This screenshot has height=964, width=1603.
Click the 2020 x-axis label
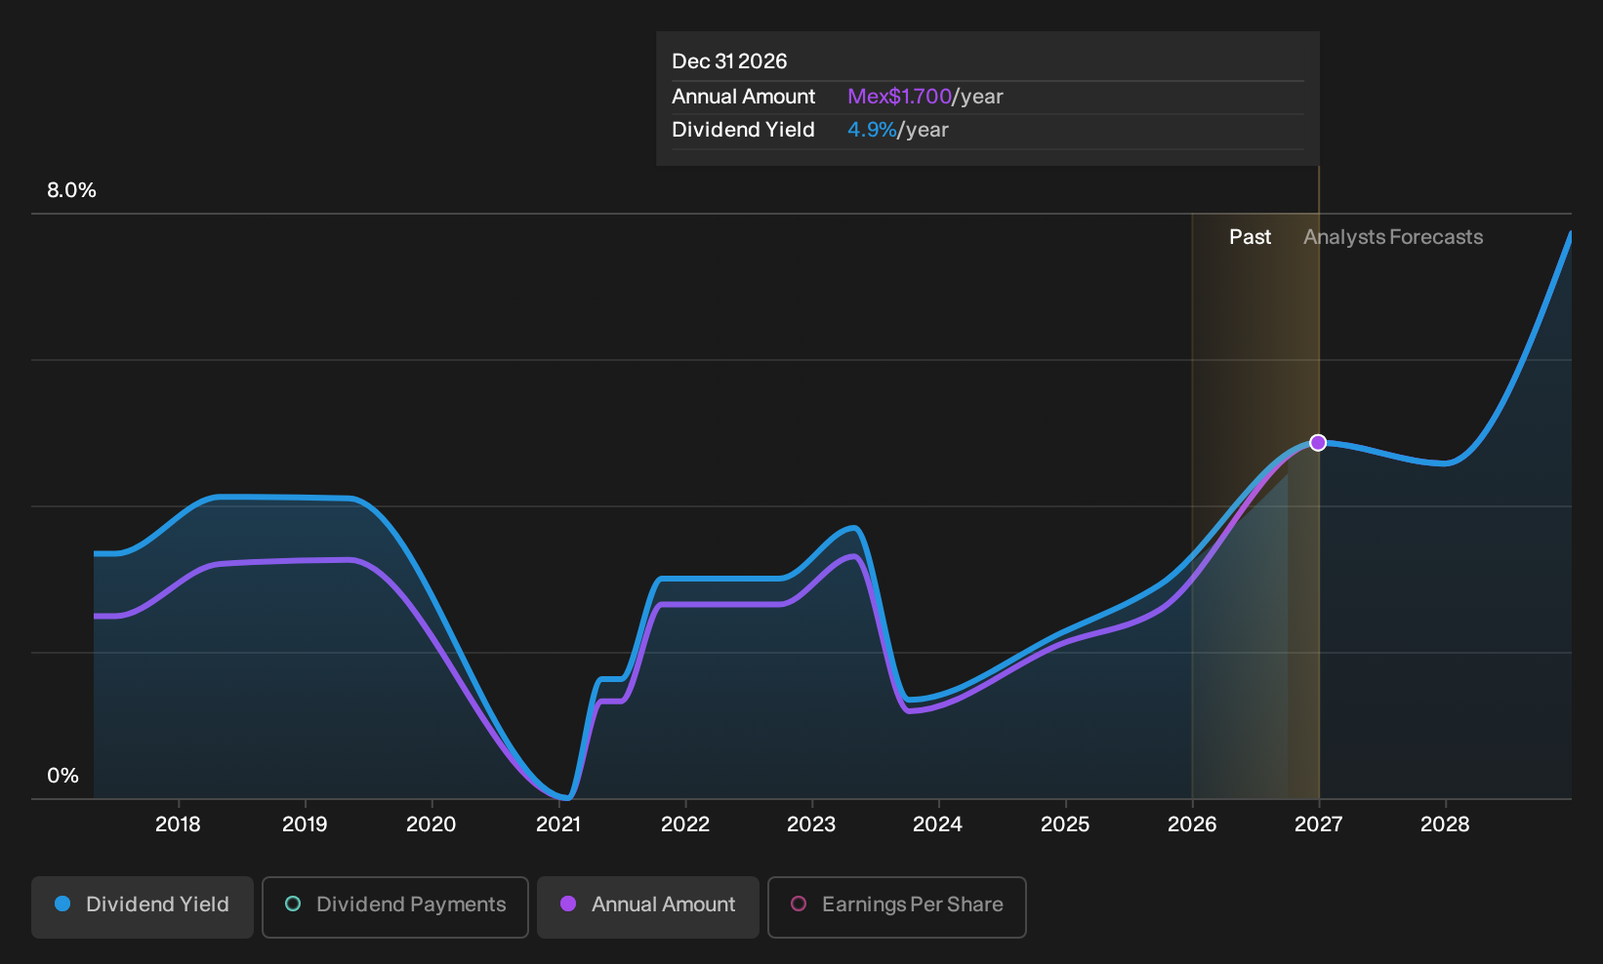click(x=432, y=824)
